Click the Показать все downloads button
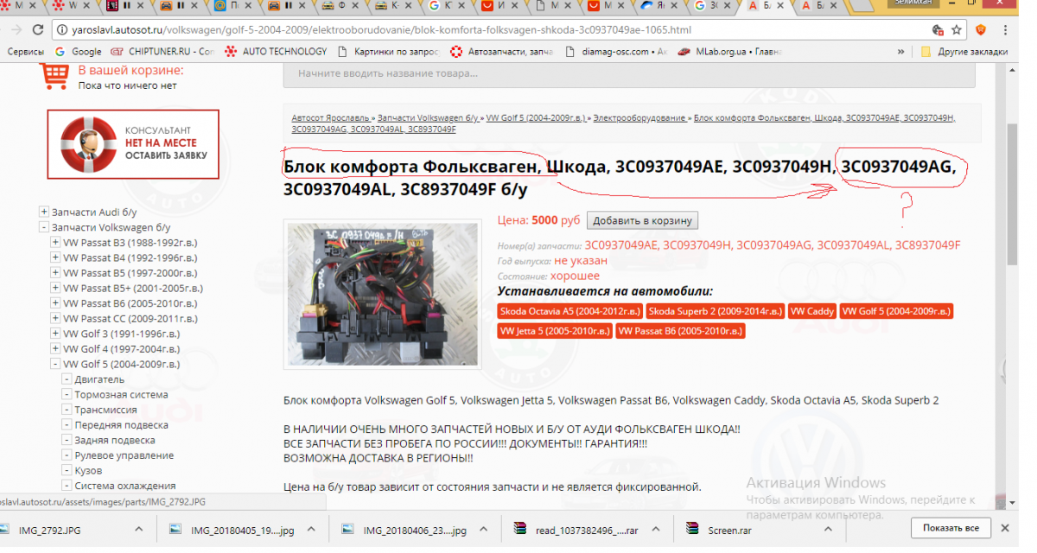 pos(951,528)
